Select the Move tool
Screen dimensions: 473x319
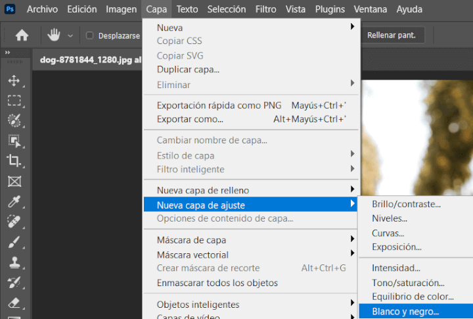14,81
